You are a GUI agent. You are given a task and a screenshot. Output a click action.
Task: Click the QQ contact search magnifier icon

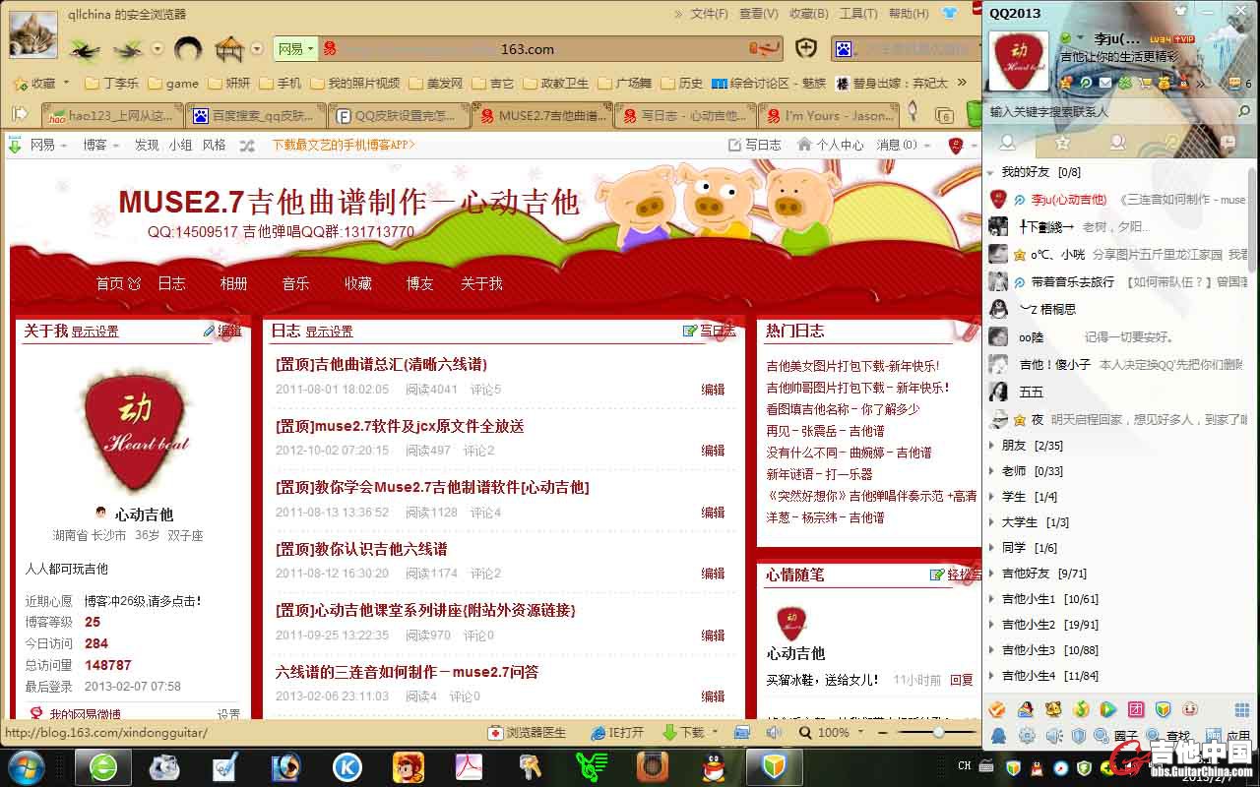pos(1244,112)
